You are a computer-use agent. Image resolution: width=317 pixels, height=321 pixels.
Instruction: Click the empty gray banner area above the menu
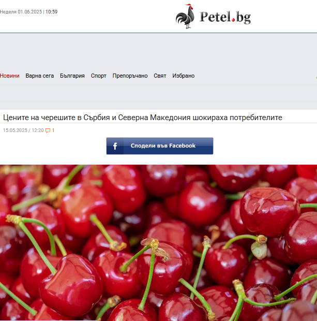click(x=158, y=51)
